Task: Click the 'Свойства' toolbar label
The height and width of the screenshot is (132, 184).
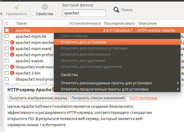Action: 45,14
